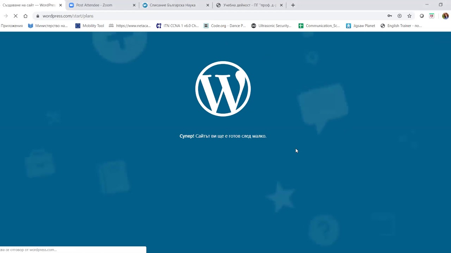Click the forward navigation arrow
Screen dimensions: 451x253
coord(6,16)
